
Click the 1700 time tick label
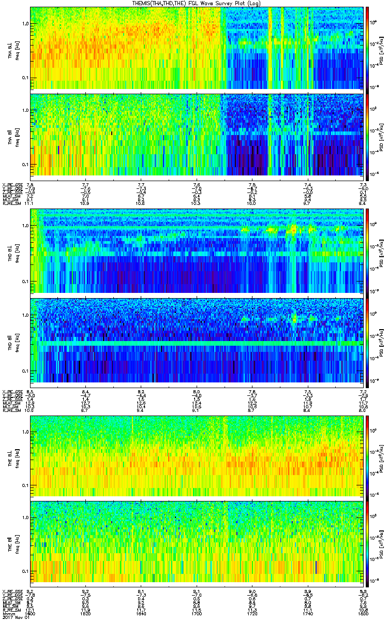tap(197, 614)
